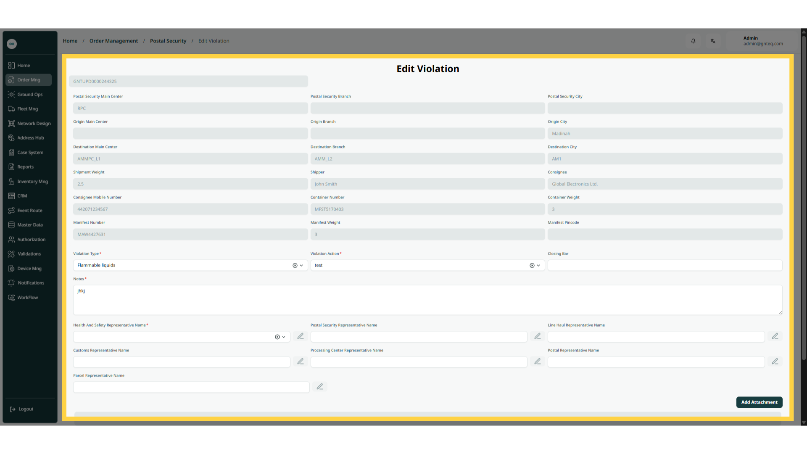Open Event Route sidebar item
Viewport: 807px width, 454px height.
pos(29,211)
